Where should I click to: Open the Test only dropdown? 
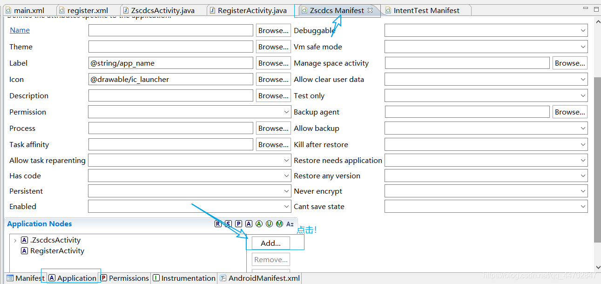486,96
